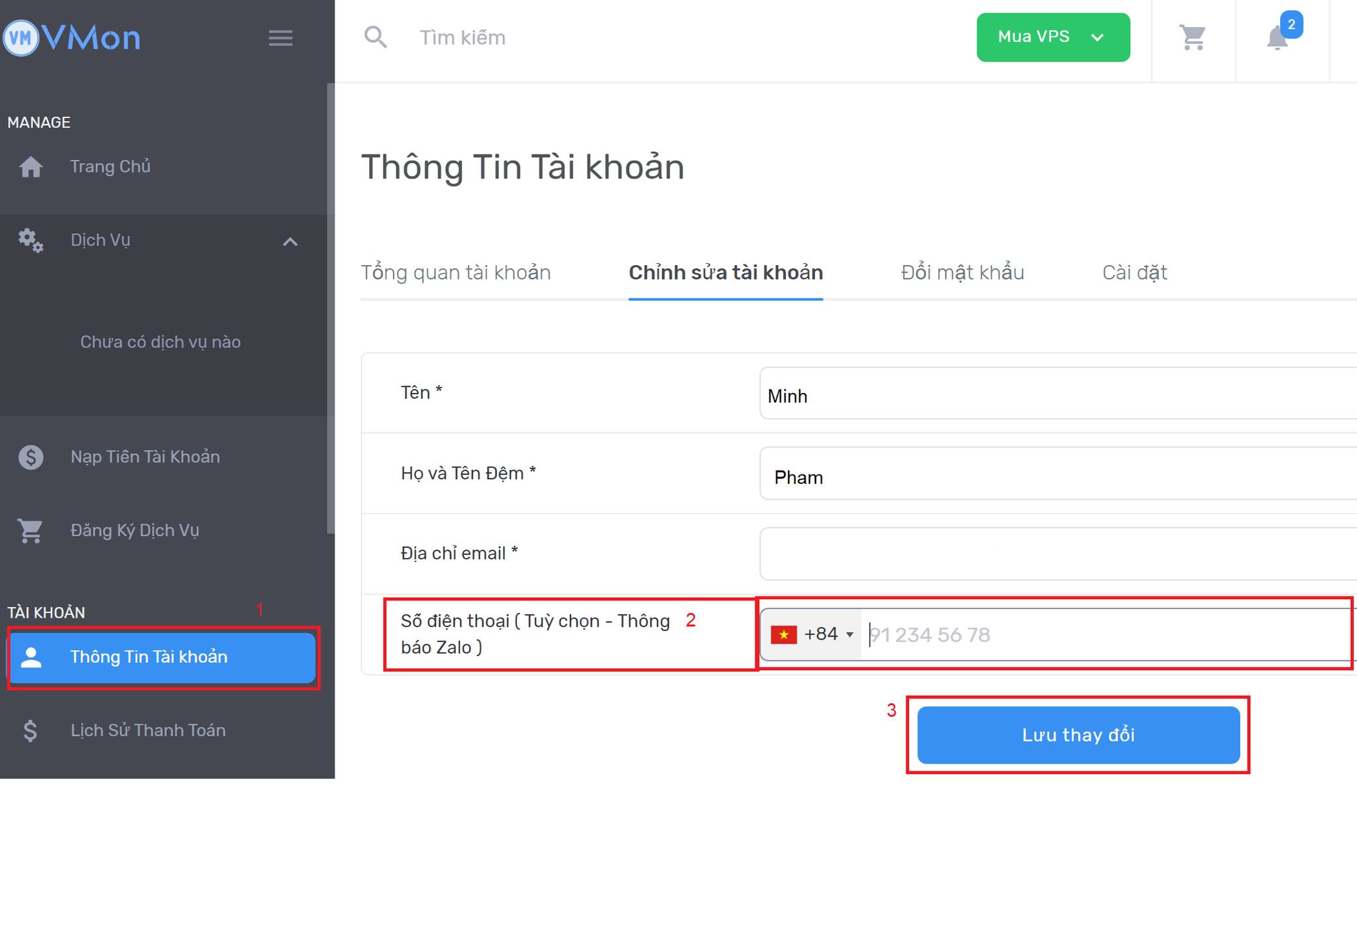Click the Trang Chủ home icon
This screenshot has width=1357, height=951.
30,166
